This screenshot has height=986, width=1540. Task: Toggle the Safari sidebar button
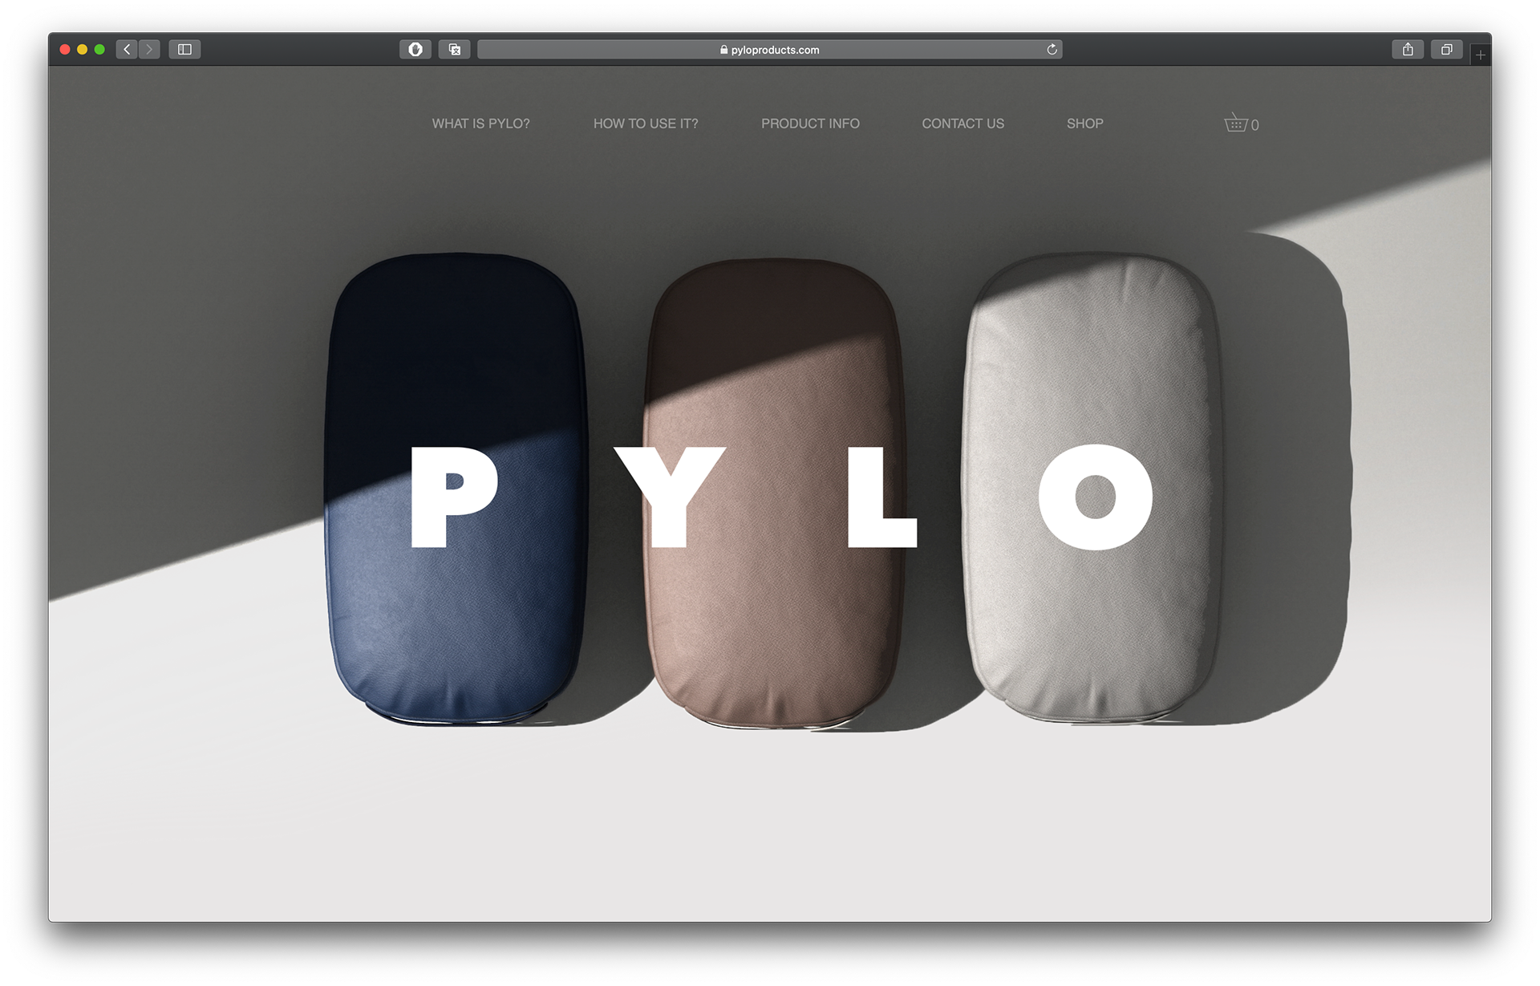pos(184,50)
